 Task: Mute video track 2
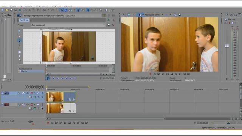coord(38,104)
